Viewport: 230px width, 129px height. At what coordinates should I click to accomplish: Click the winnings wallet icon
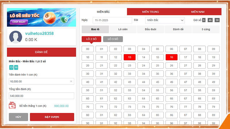tap(13, 105)
